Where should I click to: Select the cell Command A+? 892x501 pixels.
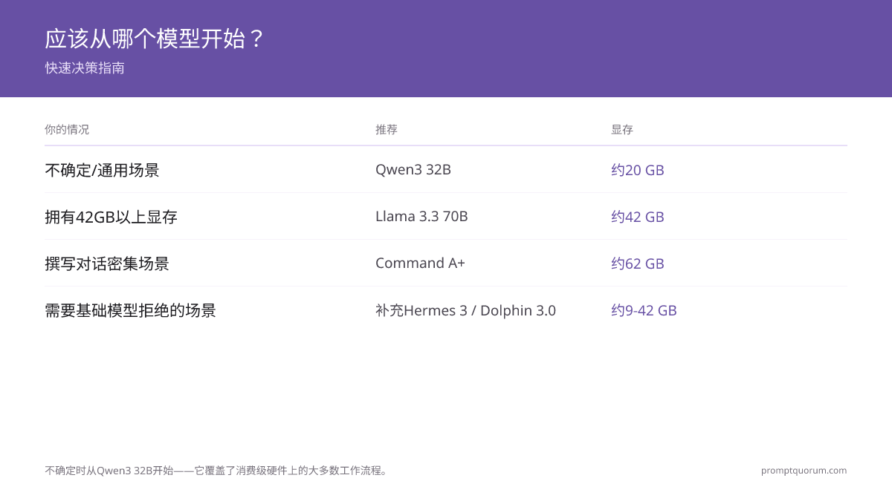coord(420,263)
